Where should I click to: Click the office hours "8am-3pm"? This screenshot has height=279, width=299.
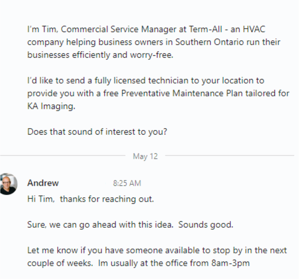pos(230,263)
